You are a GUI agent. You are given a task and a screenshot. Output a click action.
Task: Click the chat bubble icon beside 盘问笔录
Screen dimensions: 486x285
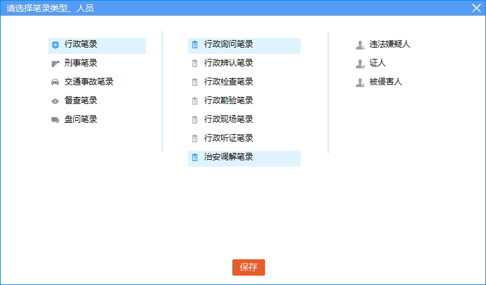55,120
